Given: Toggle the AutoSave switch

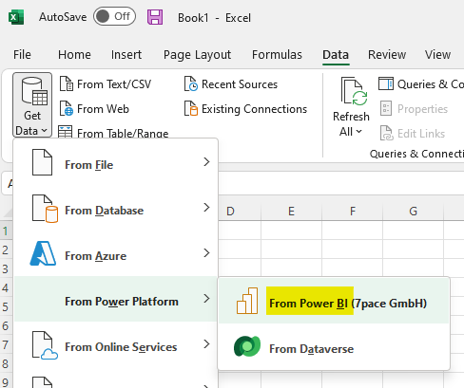Looking at the screenshot, I should pos(114,16).
